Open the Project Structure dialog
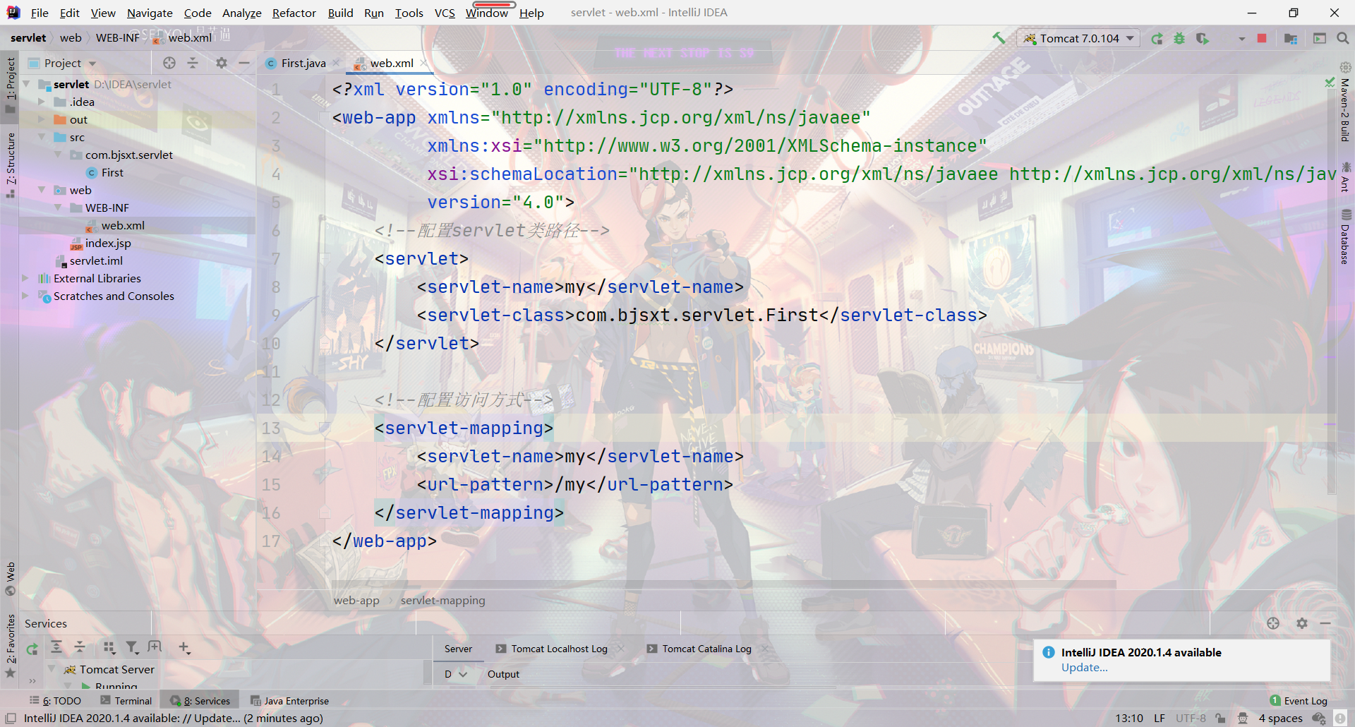1355x727 pixels. pyautogui.click(x=1291, y=38)
